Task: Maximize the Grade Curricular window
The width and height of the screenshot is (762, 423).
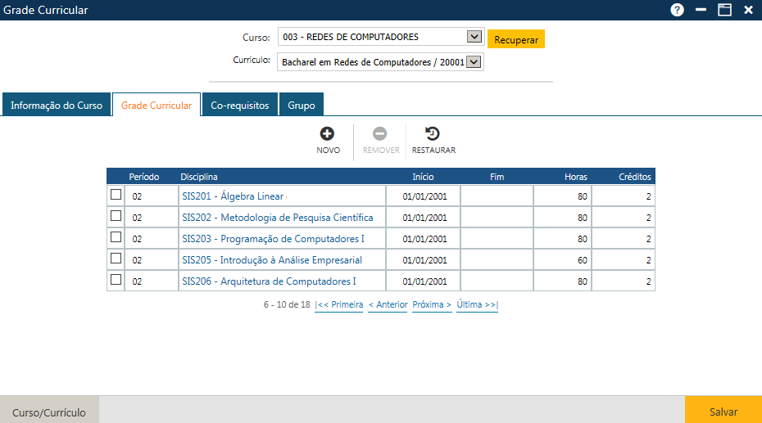Action: [x=724, y=10]
